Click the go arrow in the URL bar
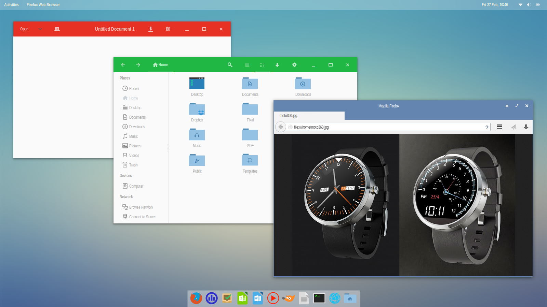This screenshot has height=307, width=547. (x=486, y=127)
